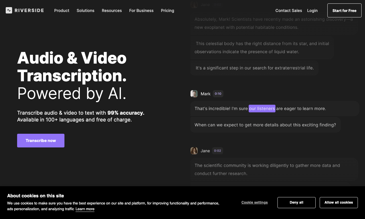The height and width of the screenshot is (219, 365).
Task: Click the 0:02 timestamp badge next to Jane
Action: [x=218, y=151]
